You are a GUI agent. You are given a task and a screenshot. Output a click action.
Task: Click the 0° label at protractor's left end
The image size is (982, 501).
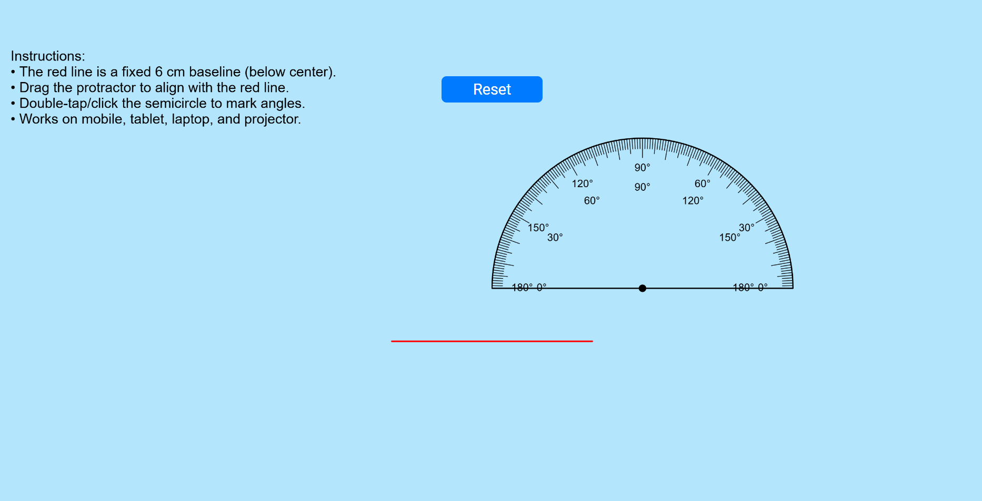click(x=542, y=287)
